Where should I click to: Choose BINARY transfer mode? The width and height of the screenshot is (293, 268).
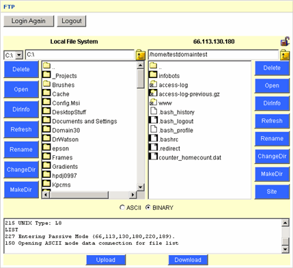pyautogui.click(x=148, y=207)
